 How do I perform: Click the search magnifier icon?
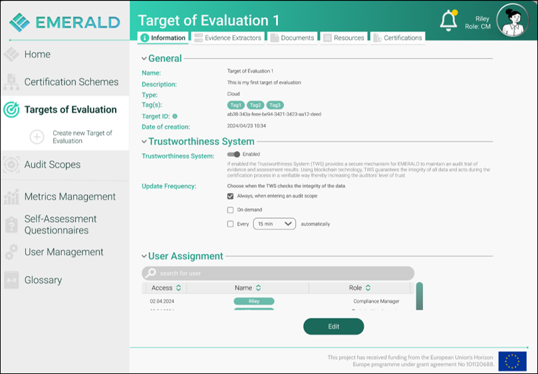[x=150, y=273]
